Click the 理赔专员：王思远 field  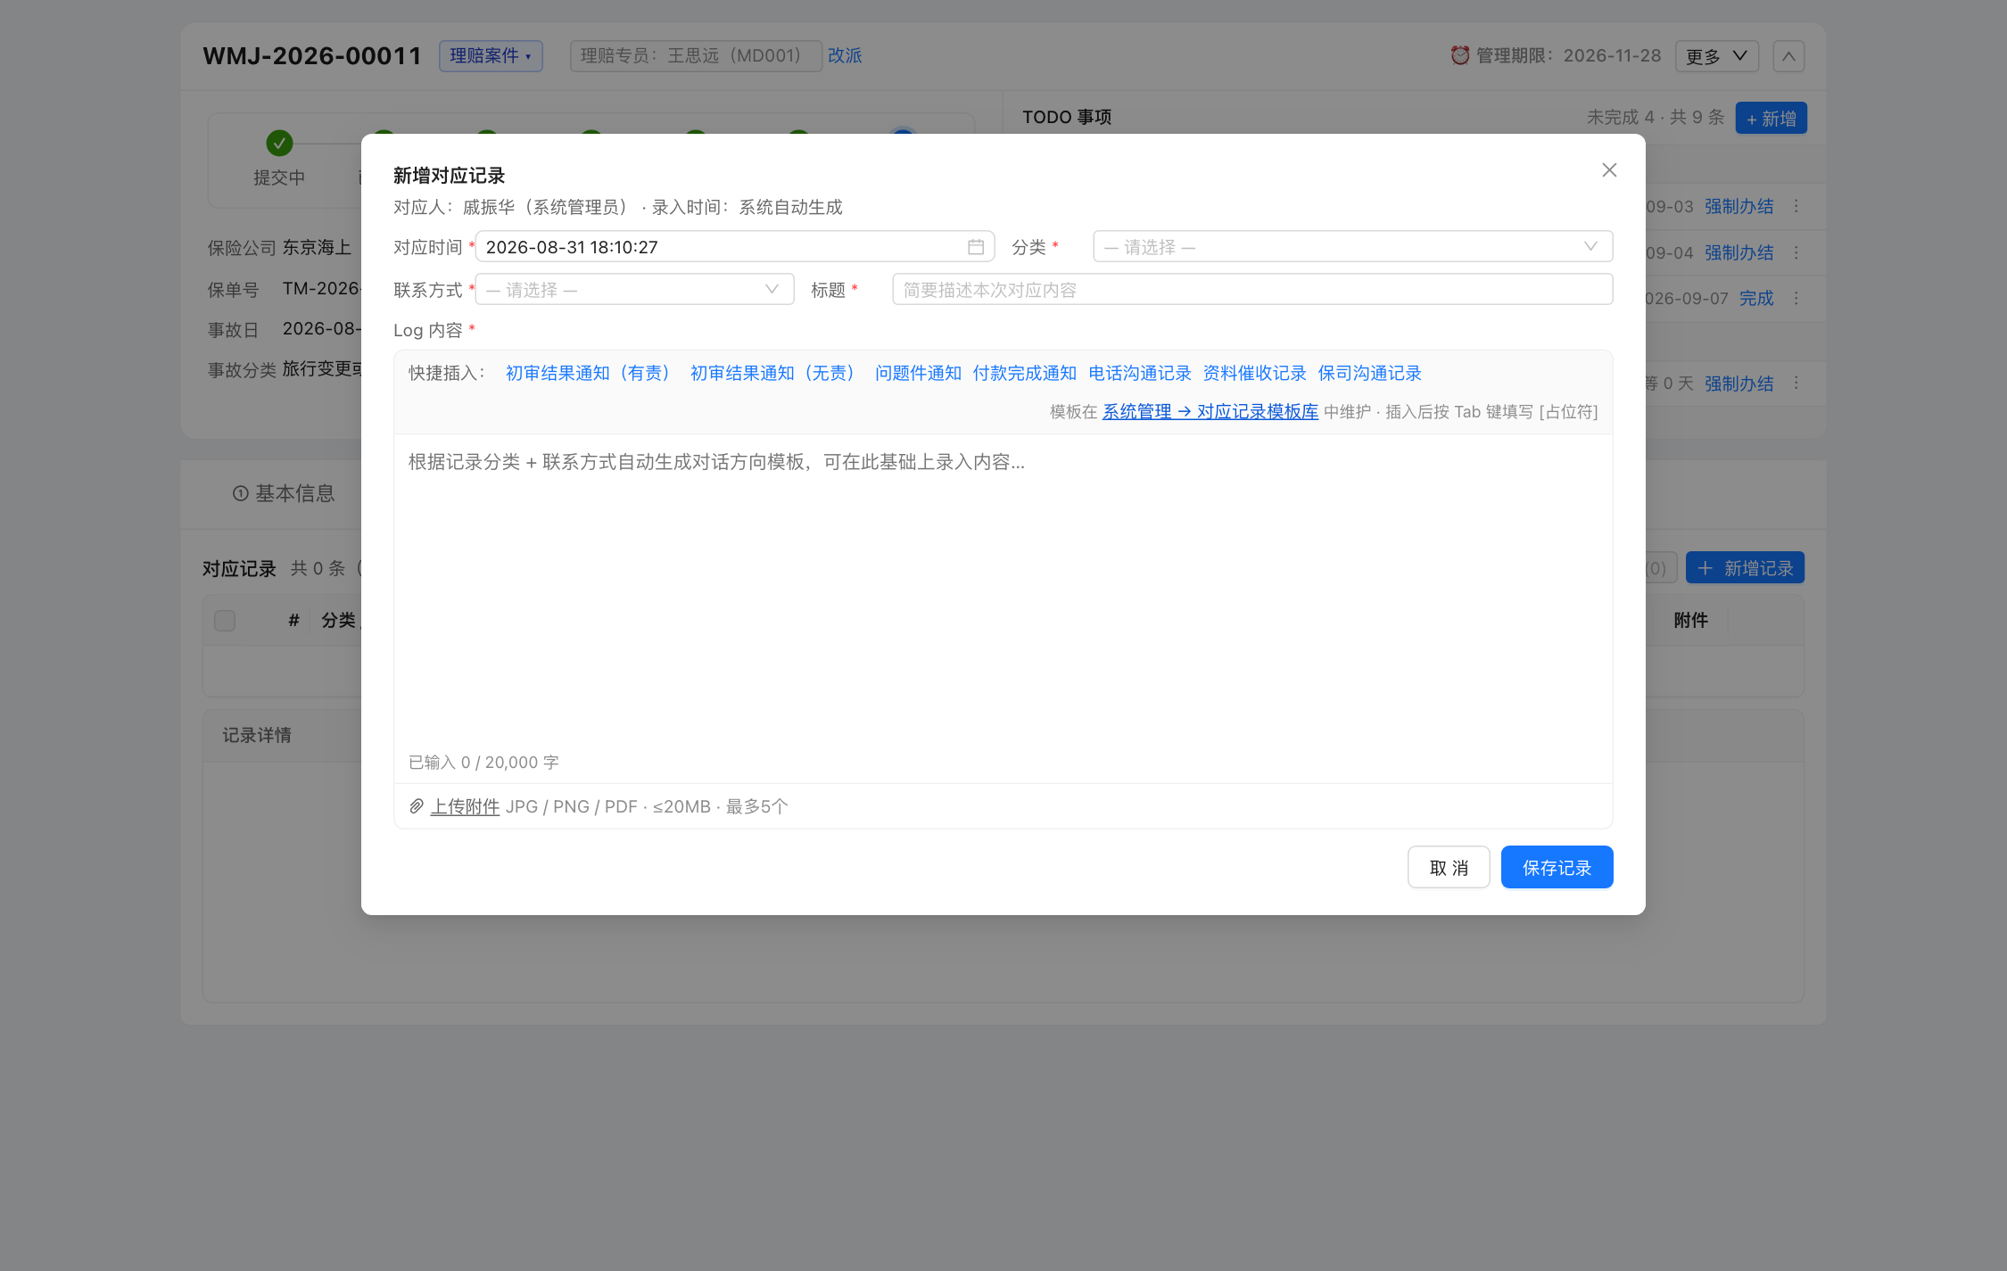pyautogui.click(x=696, y=56)
